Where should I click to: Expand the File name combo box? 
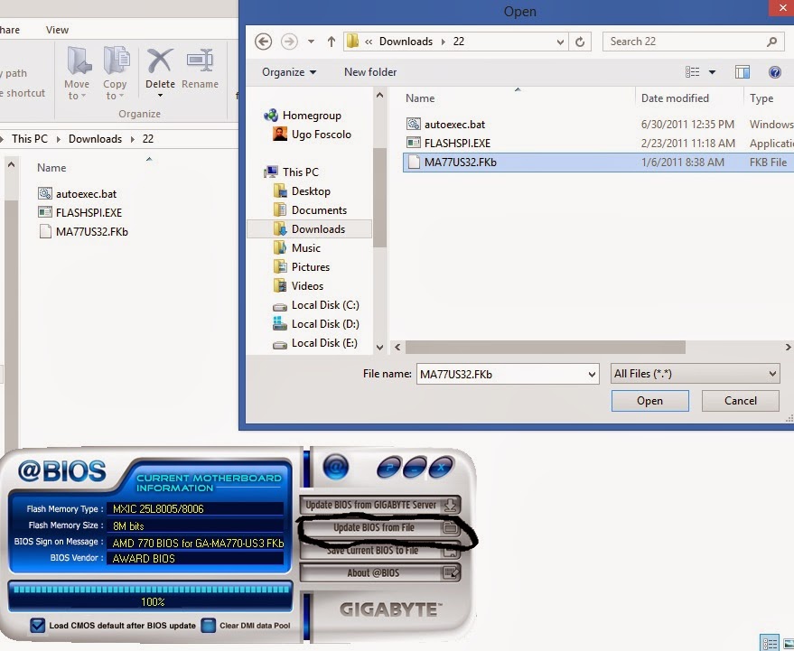pyautogui.click(x=592, y=375)
